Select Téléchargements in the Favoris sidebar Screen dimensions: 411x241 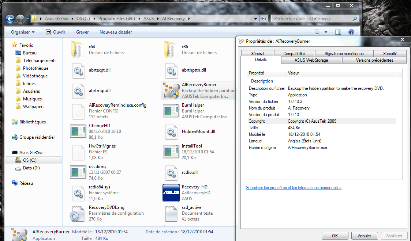click(40, 61)
